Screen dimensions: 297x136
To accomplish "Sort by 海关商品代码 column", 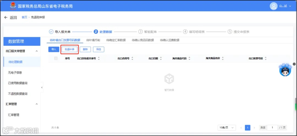I will click(189, 58).
